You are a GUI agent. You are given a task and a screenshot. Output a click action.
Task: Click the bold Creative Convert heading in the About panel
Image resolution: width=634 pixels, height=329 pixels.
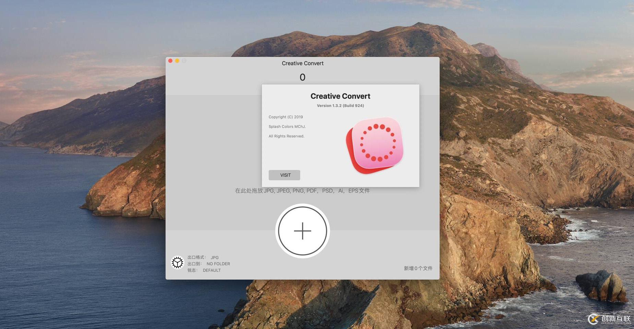point(340,96)
